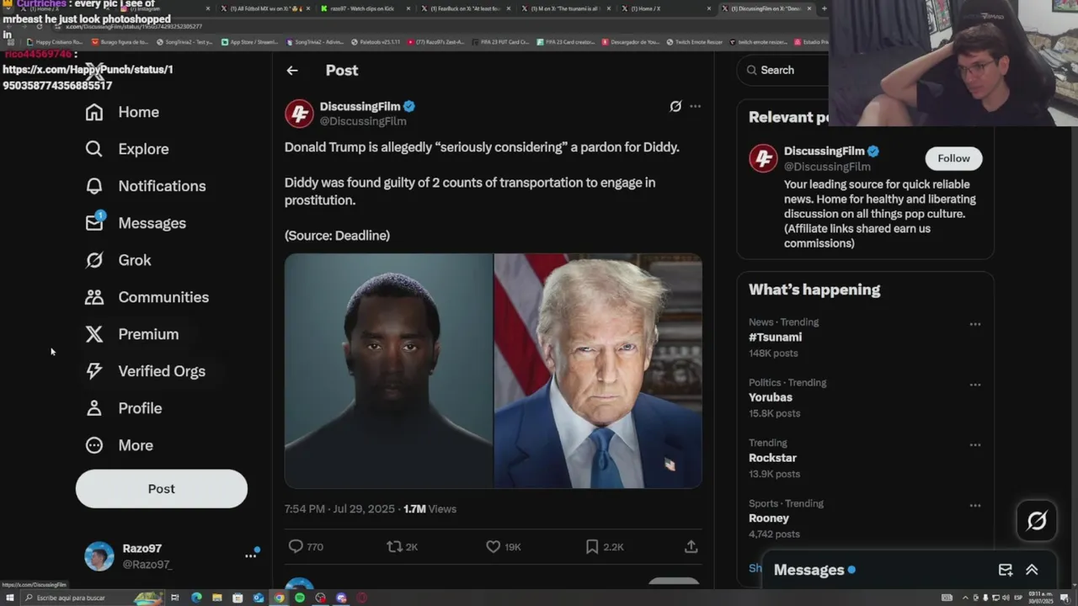
Task: Open the More menu in sidebar
Action: click(x=119, y=445)
